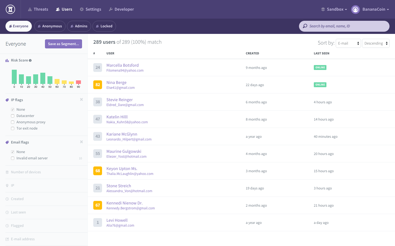Click the BananaCoin account avatar icon
The image size is (395, 246).
[x=356, y=10]
